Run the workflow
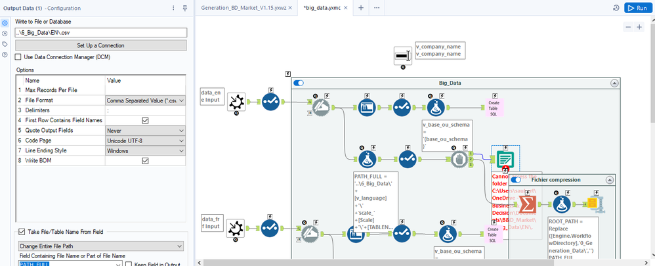 click(x=638, y=8)
